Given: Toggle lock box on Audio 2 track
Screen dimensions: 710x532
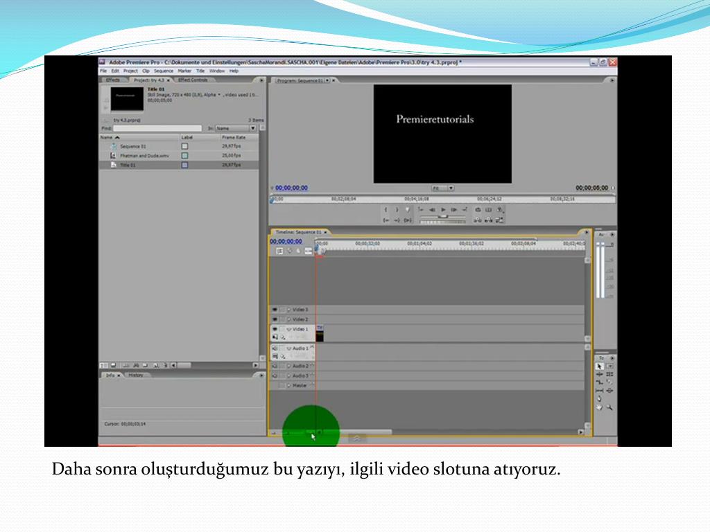Looking at the screenshot, I should (282, 366).
